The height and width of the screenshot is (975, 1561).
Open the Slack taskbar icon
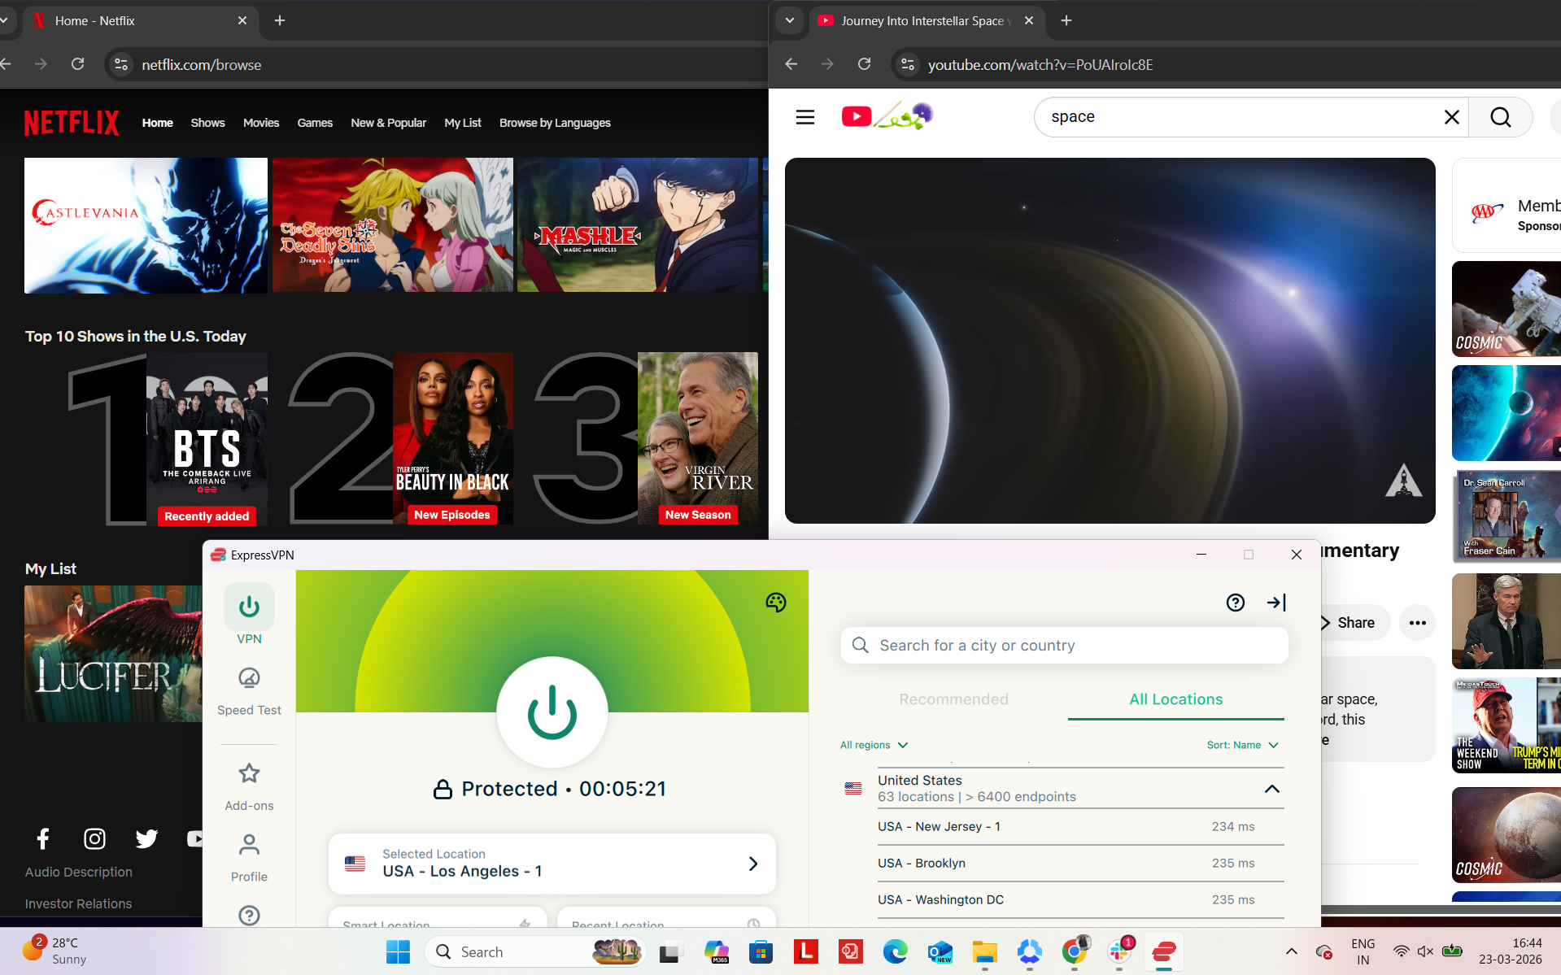(x=1118, y=951)
